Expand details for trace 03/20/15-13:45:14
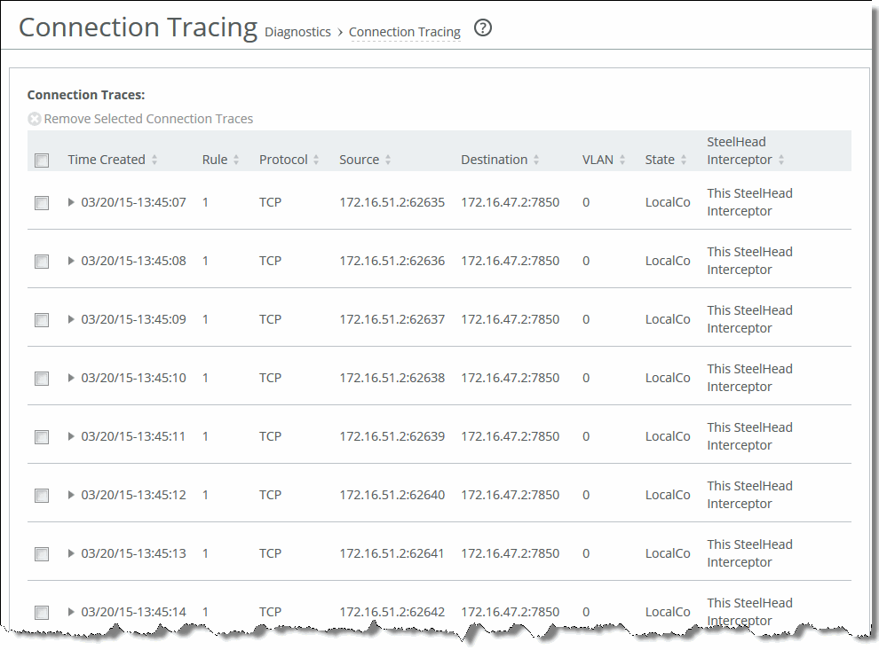 [x=70, y=612]
